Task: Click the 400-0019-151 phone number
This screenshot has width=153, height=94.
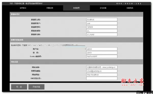Action: point(129,4)
